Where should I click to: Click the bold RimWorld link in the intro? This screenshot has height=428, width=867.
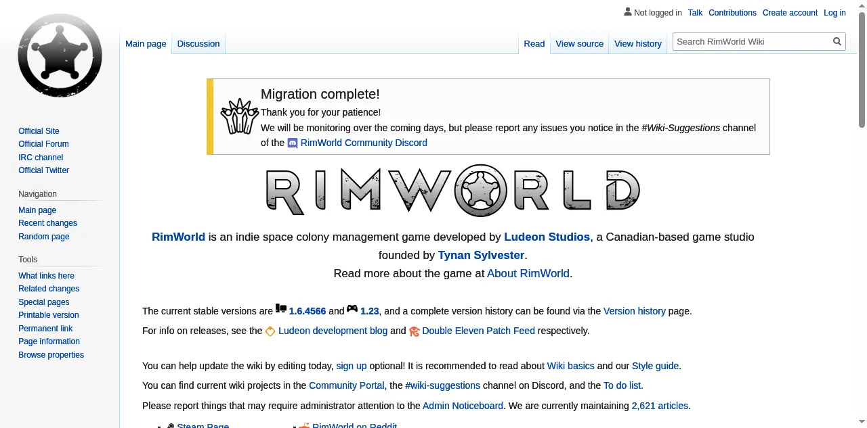[178, 237]
